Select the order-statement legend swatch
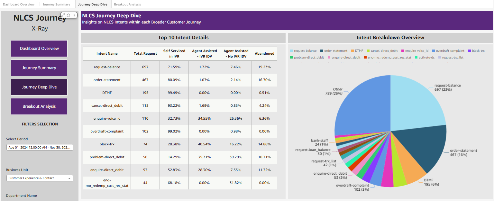Viewport: 494px width, 201px height. point(322,51)
